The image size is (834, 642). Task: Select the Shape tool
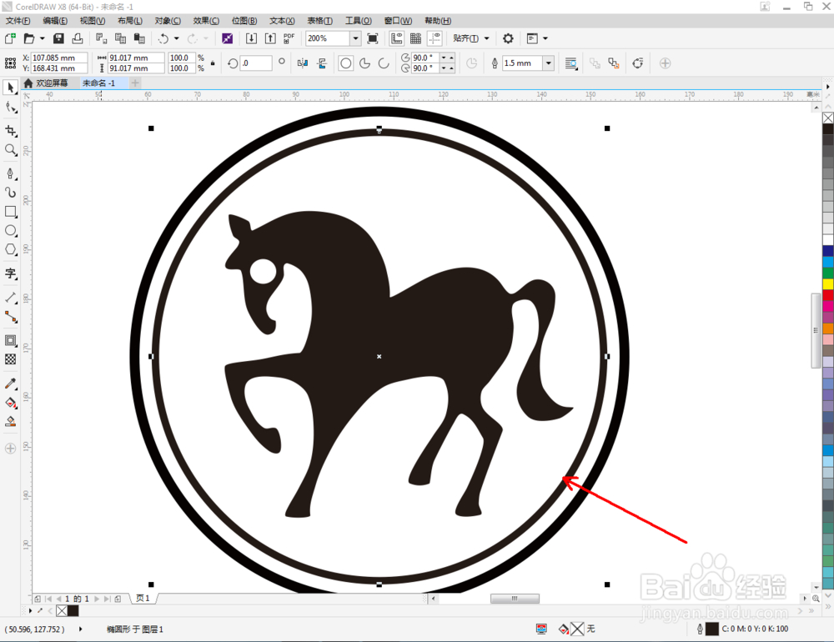click(10, 108)
